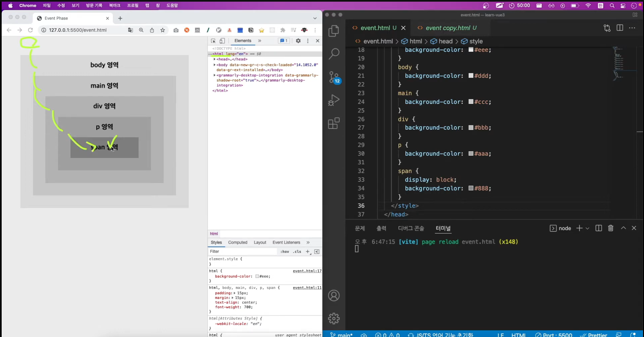The width and height of the screenshot is (644, 337).
Task: Open the Manage gear in VS Code
Action: [334, 319]
